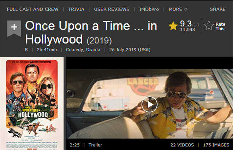Open the 22 VIDEOS link
Viewport: 233px width, 150px height.
coord(181,145)
